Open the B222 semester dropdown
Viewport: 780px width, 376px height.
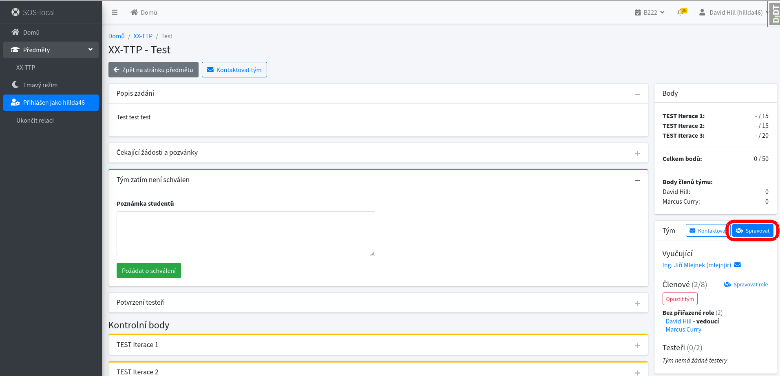[x=650, y=12]
